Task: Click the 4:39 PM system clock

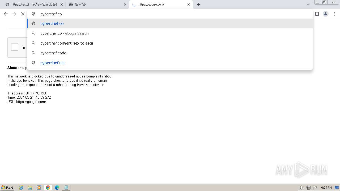Action: click(x=326, y=188)
